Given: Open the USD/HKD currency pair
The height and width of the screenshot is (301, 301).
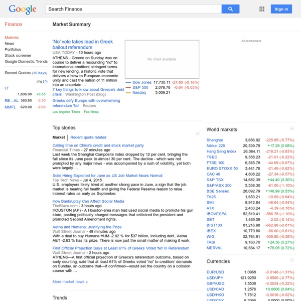Looking at the screenshot, I should [215, 295].
